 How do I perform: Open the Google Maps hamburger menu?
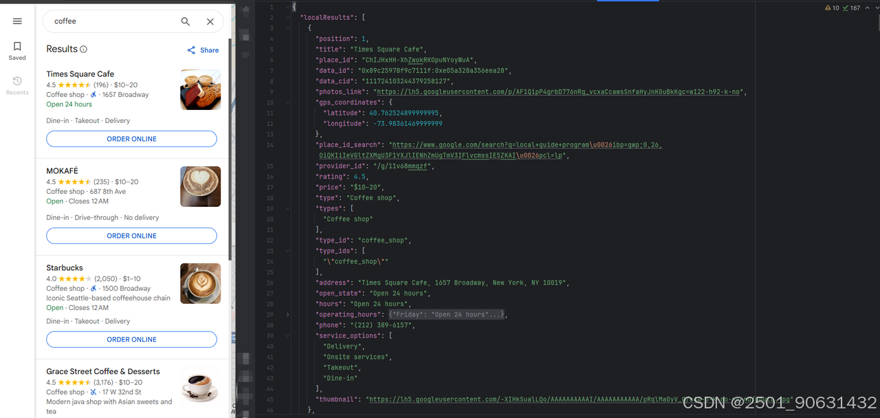pyautogui.click(x=17, y=21)
